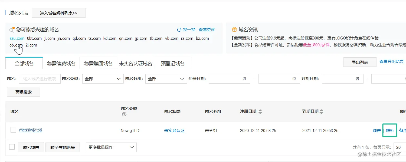The image size is (406, 162).
Task: Click the 【最新活动】 news line
Action: pos(305,38)
